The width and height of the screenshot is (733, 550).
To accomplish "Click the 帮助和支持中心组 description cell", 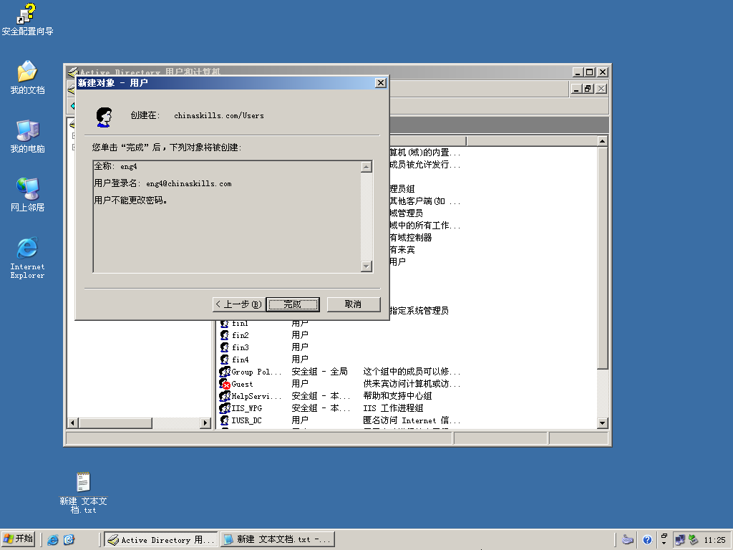I will pyautogui.click(x=397, y=395).
